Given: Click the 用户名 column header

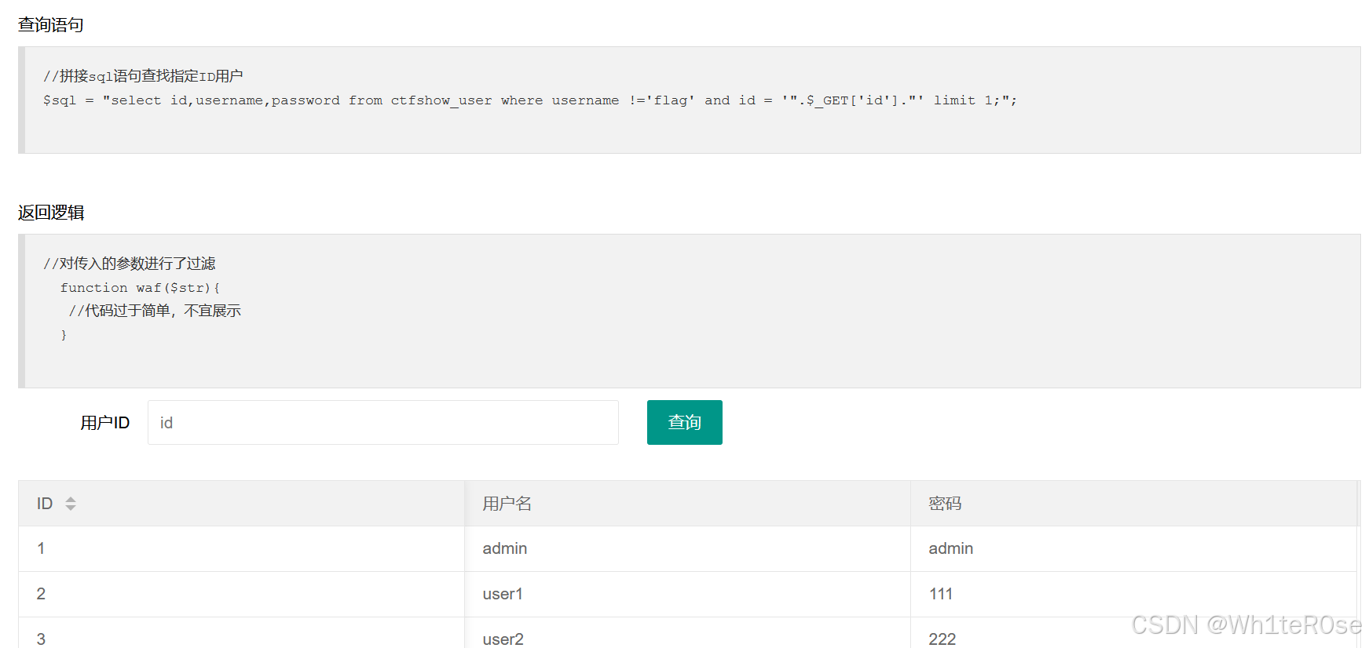Looking at the screenshot, I should click(x=687, y=504).
